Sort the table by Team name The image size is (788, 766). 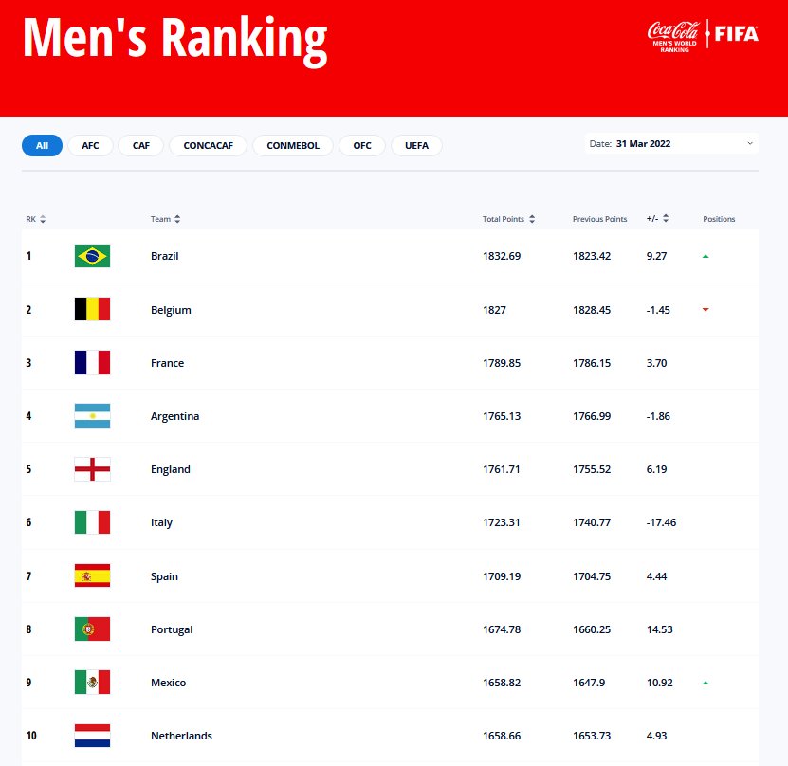point(165,219)
